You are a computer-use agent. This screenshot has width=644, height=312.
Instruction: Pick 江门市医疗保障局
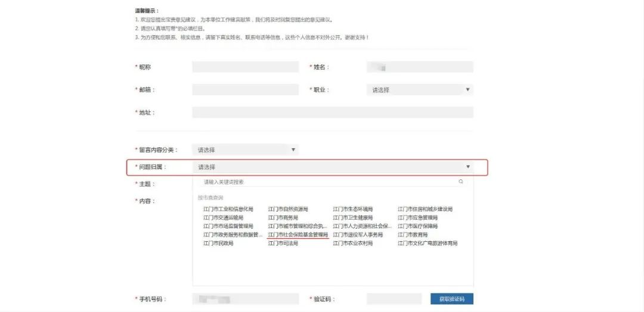[417, 226]
